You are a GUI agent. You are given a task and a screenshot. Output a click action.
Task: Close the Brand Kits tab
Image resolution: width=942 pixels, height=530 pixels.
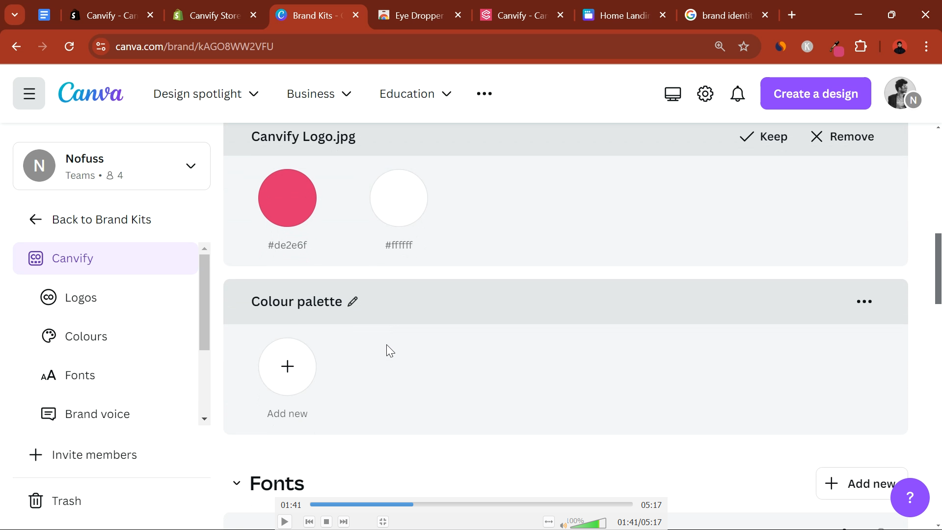click(x=356, y=15)
